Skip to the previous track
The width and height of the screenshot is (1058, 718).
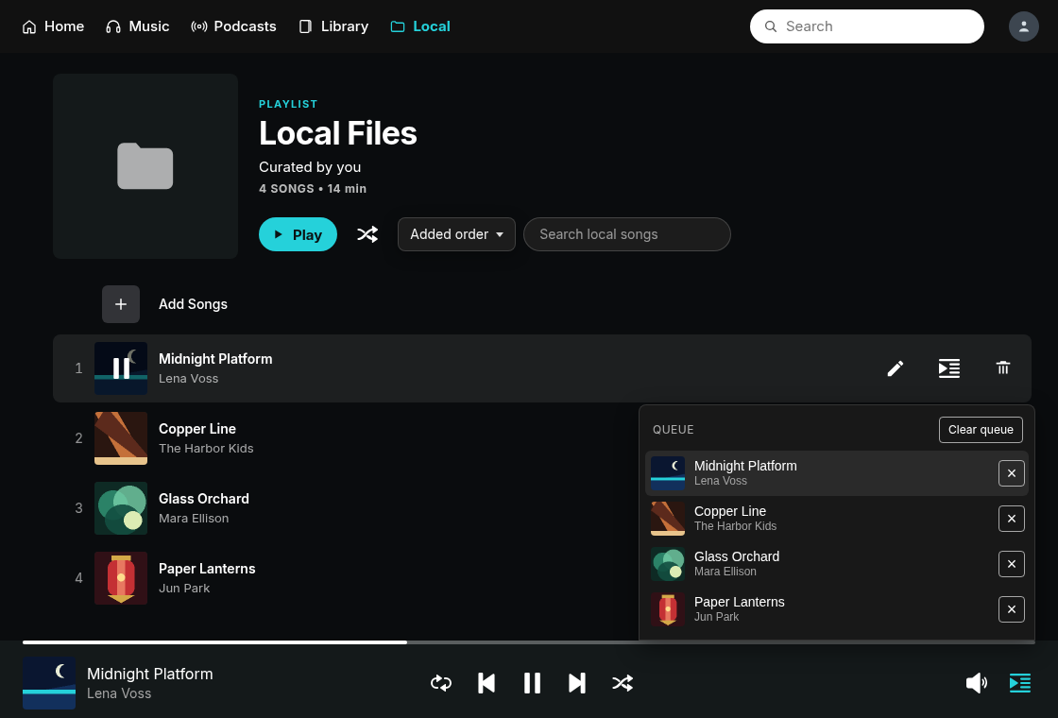pos(486,683)
